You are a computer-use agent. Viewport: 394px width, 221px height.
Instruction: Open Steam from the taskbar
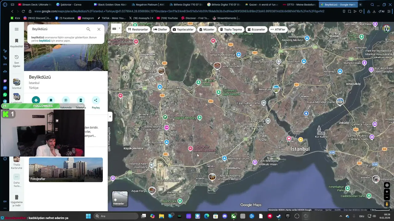coord(279,216)
